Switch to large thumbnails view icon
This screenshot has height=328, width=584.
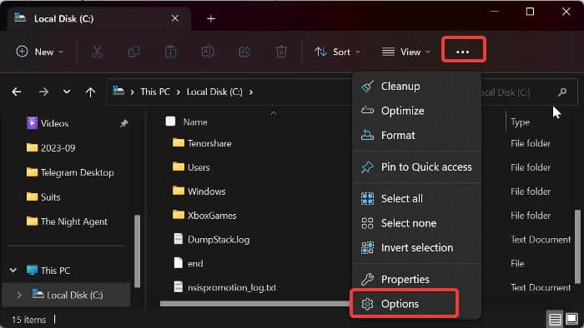tap(571, 319)
